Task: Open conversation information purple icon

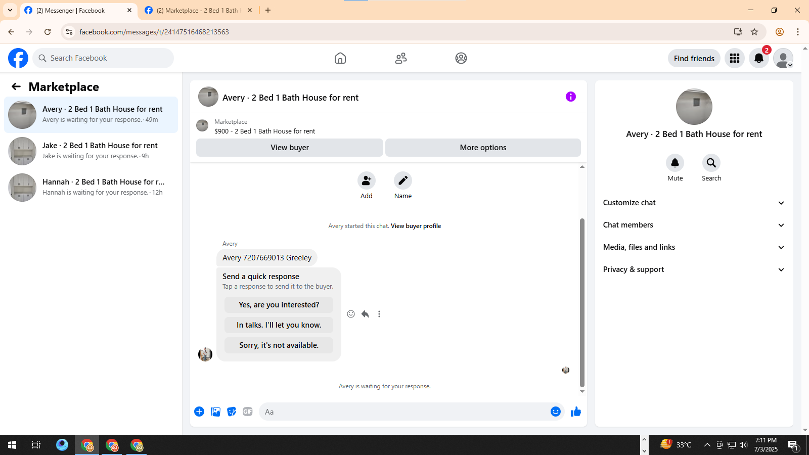Action: [571, 97]
